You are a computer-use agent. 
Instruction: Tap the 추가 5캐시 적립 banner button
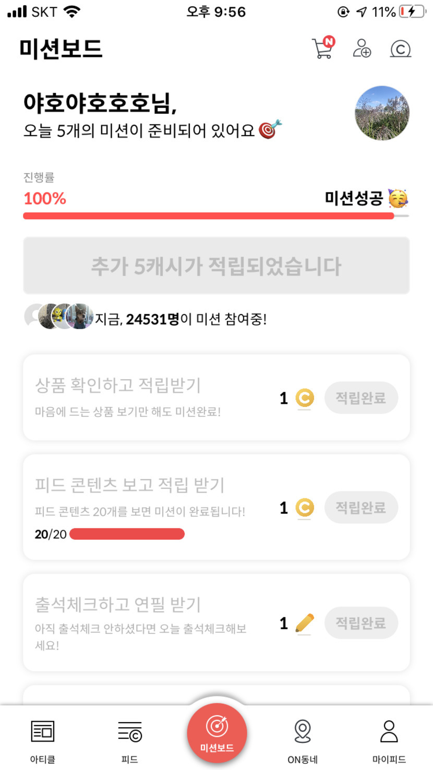click(x=216, y=266)
